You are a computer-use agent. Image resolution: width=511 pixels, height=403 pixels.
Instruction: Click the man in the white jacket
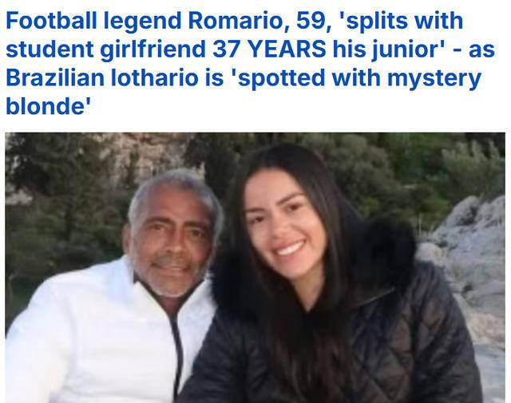pyautogui.click(x=114, y=286)
